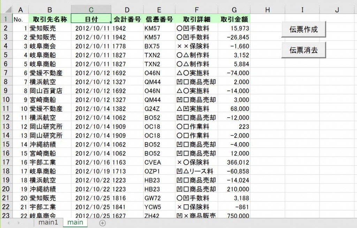Click the 伝票消去 button
Image resolution: width=357 pixels, height=228 pixels.
[x=304, y=50]
